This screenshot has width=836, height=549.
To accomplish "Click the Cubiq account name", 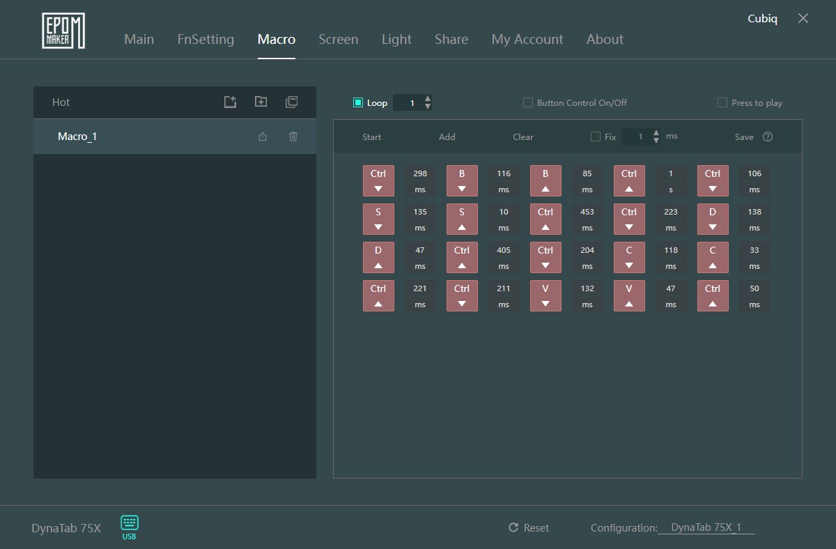I will tap(763, 19).
